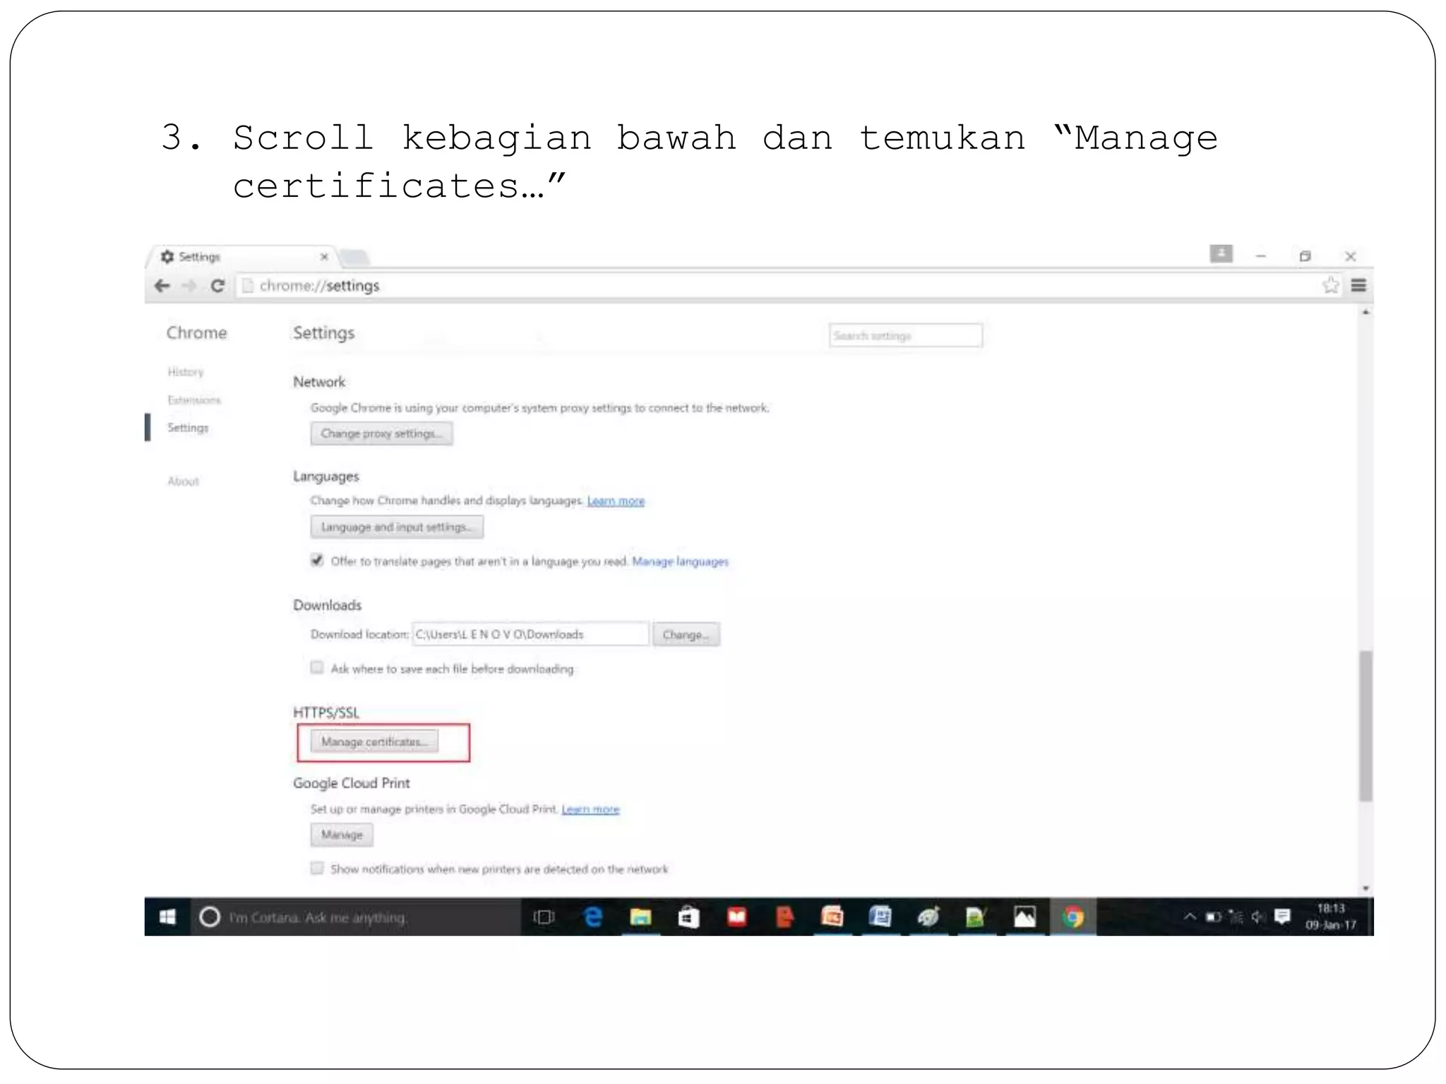This screenshot has height=1084, width=1446.
Task: Enable Show notifications for new printers checkbox
Action: 317,868
